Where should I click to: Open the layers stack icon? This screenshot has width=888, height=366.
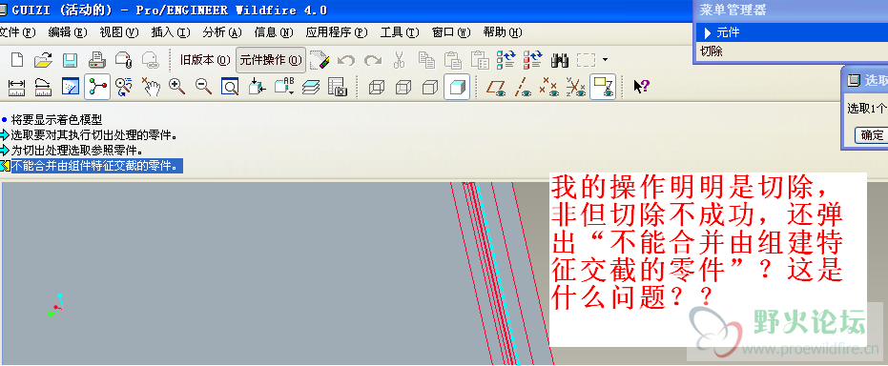click(311, 87)
